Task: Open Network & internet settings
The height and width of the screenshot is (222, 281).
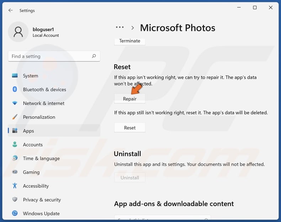Action: [43, 103]
